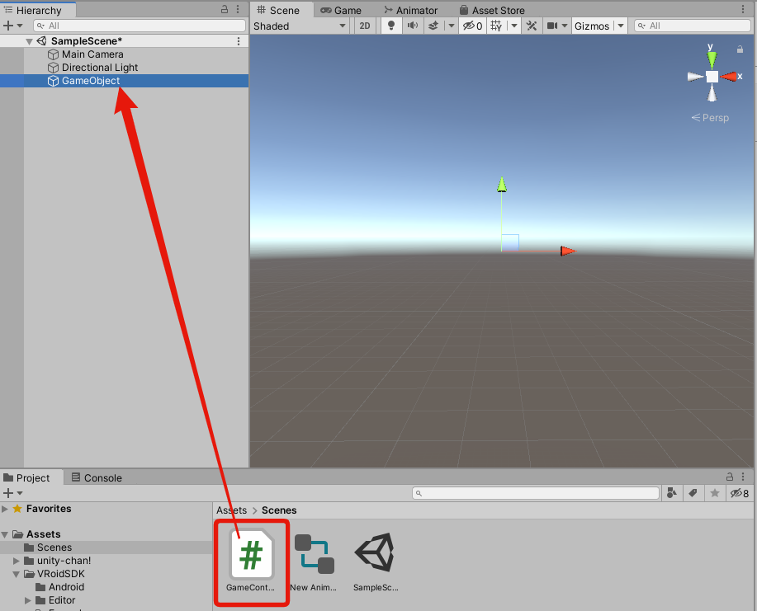The width and height of the screenshot is (757, 611).
Task: Click the Assets breadcrumb link
Action: tap(230, 510)
